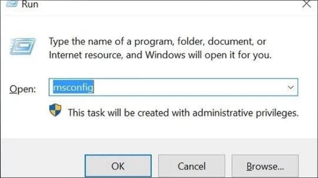This screenshot has height=178, width=318.
Task: Click the "Internet resource, and Windows" line
Action: pos(160,55)
